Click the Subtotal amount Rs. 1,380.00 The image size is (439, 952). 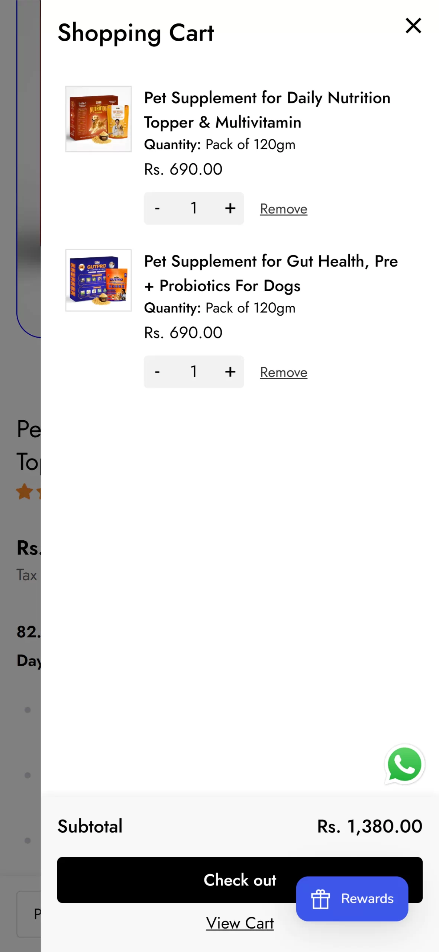coord(369,826)
